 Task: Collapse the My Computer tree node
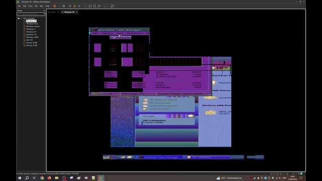click(19, 18)
